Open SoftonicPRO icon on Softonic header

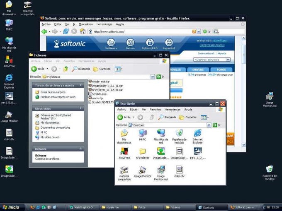point(150,44)
